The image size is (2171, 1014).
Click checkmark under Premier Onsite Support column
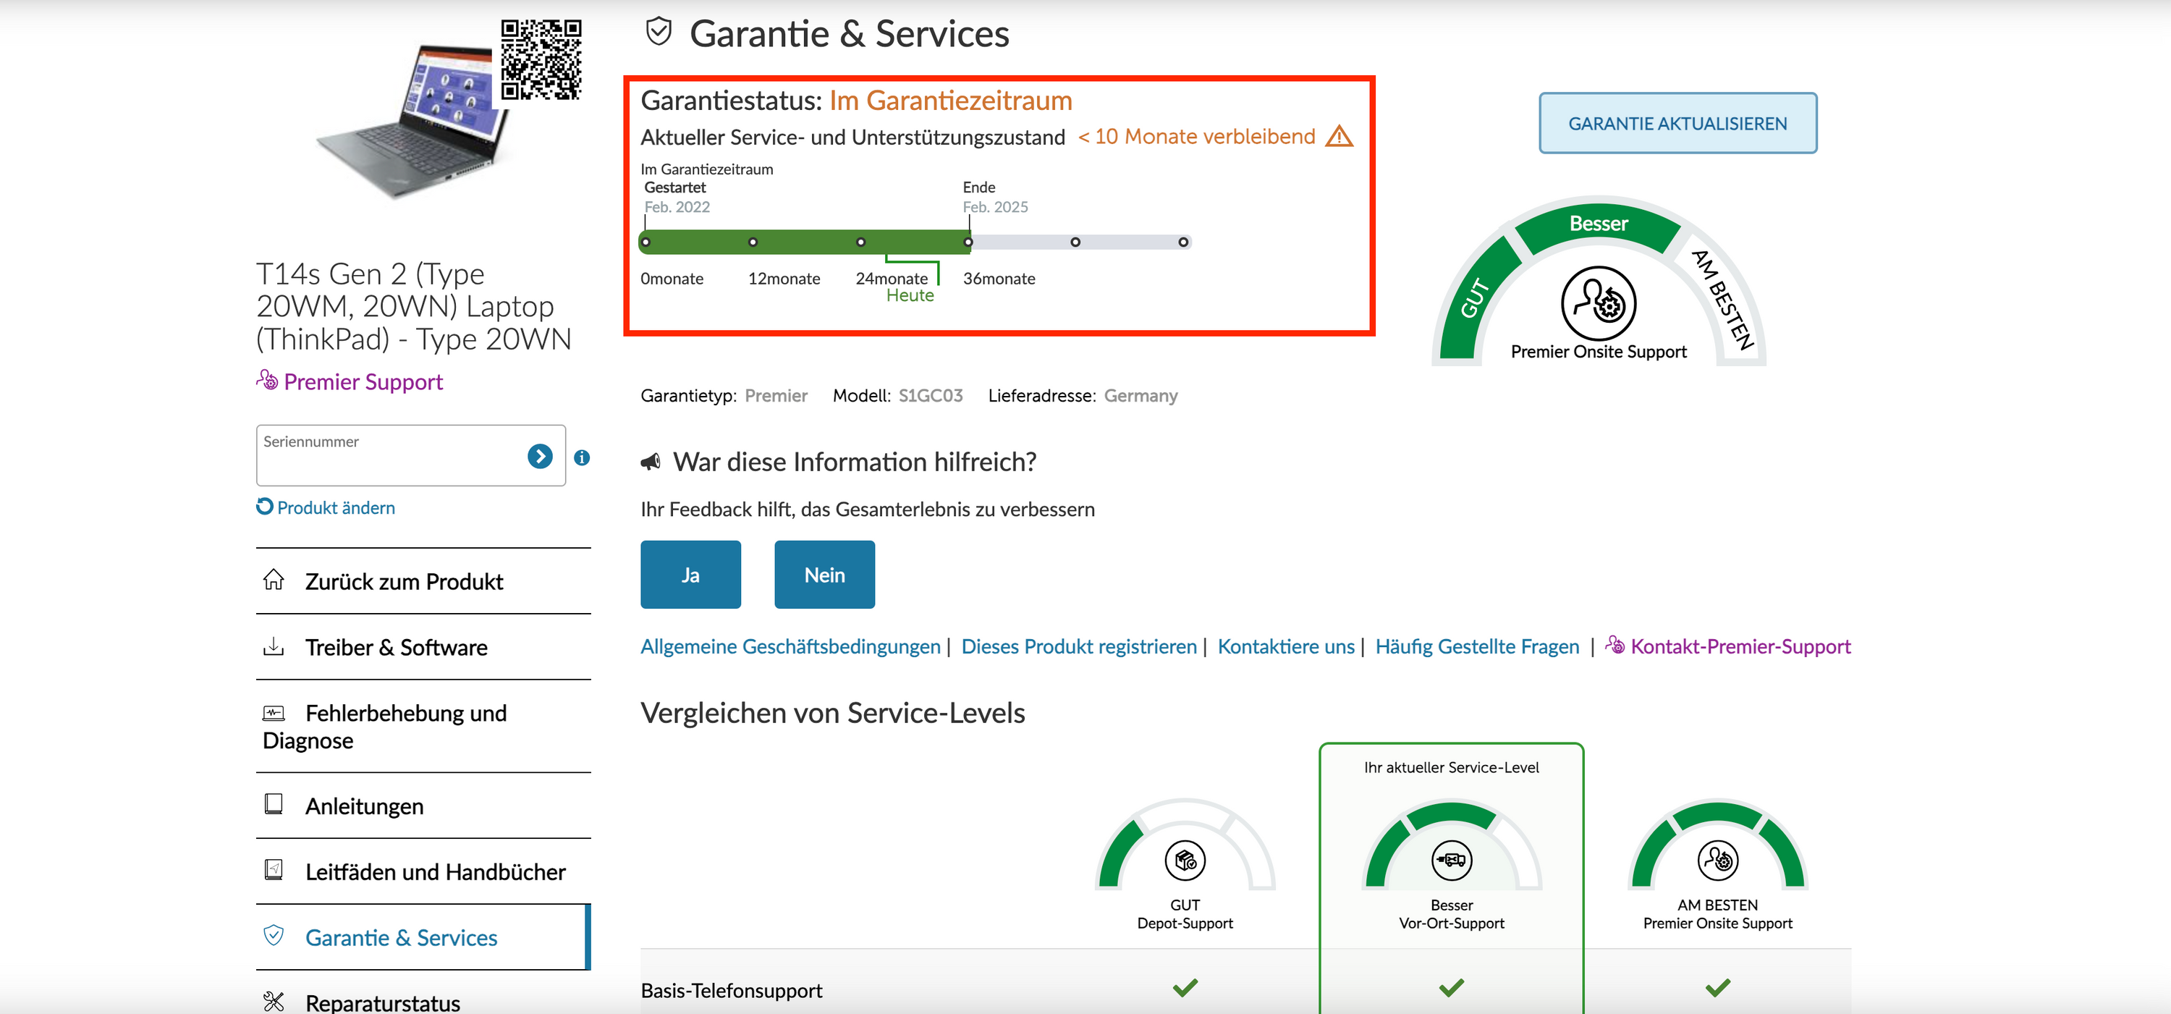(x=1717, y=987)
